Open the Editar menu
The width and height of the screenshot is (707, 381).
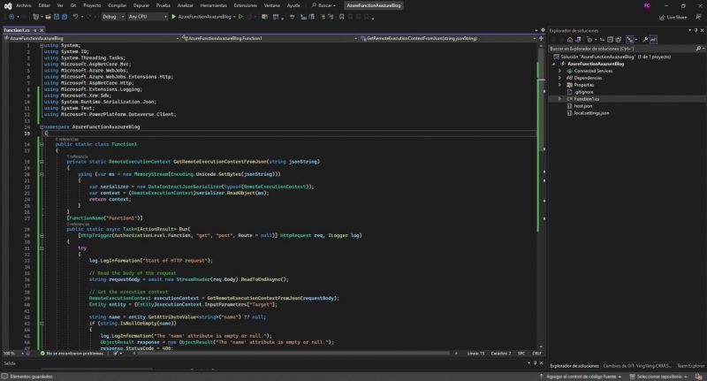pos(43,5)
